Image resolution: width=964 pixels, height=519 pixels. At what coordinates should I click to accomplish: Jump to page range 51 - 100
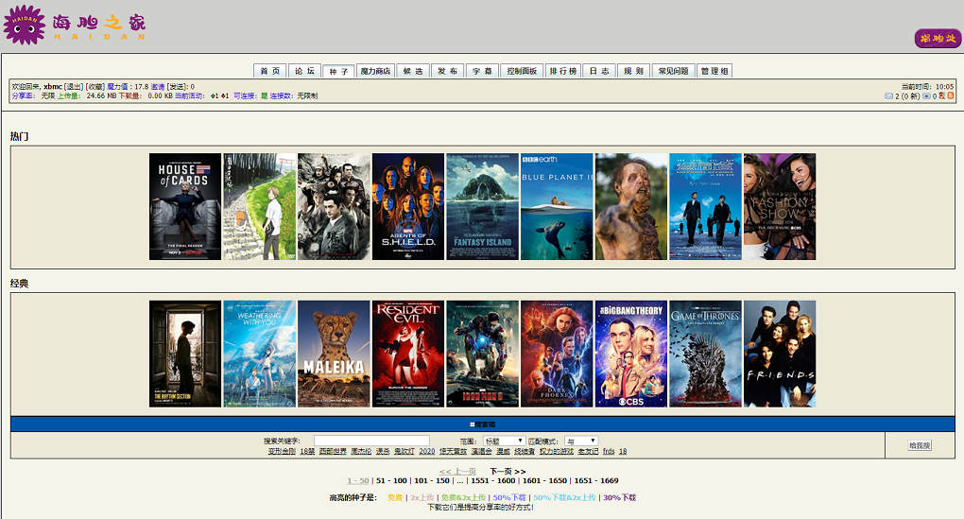pos(391,481)
